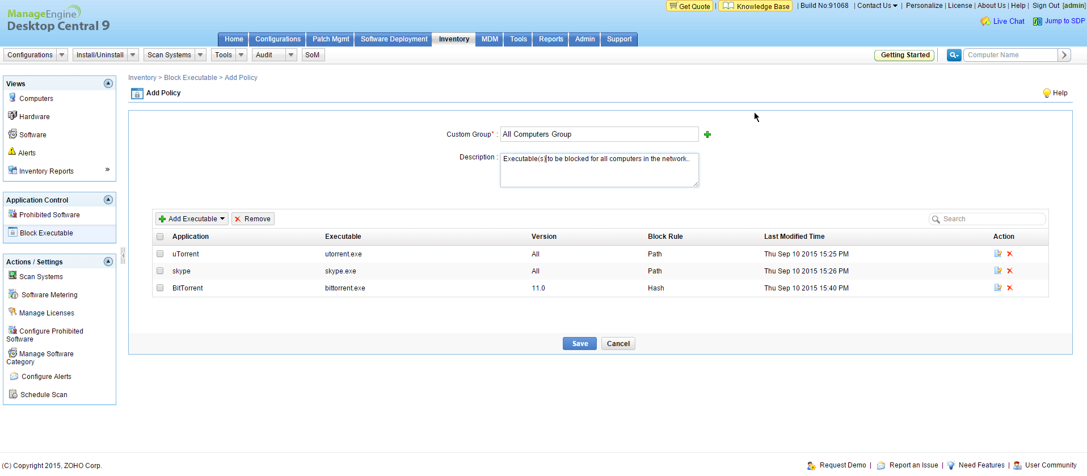Open the Home tab
This screenshot has width=1087, height=476.
233,39
